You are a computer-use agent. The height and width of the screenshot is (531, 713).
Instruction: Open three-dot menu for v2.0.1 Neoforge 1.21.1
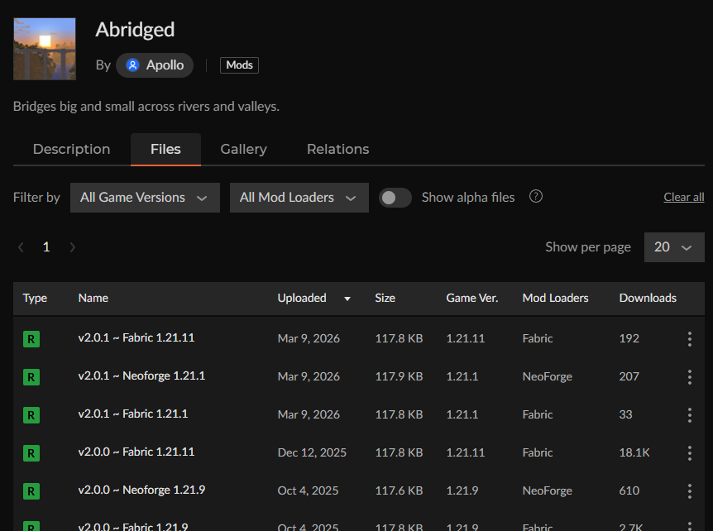[x=689, y=377]
